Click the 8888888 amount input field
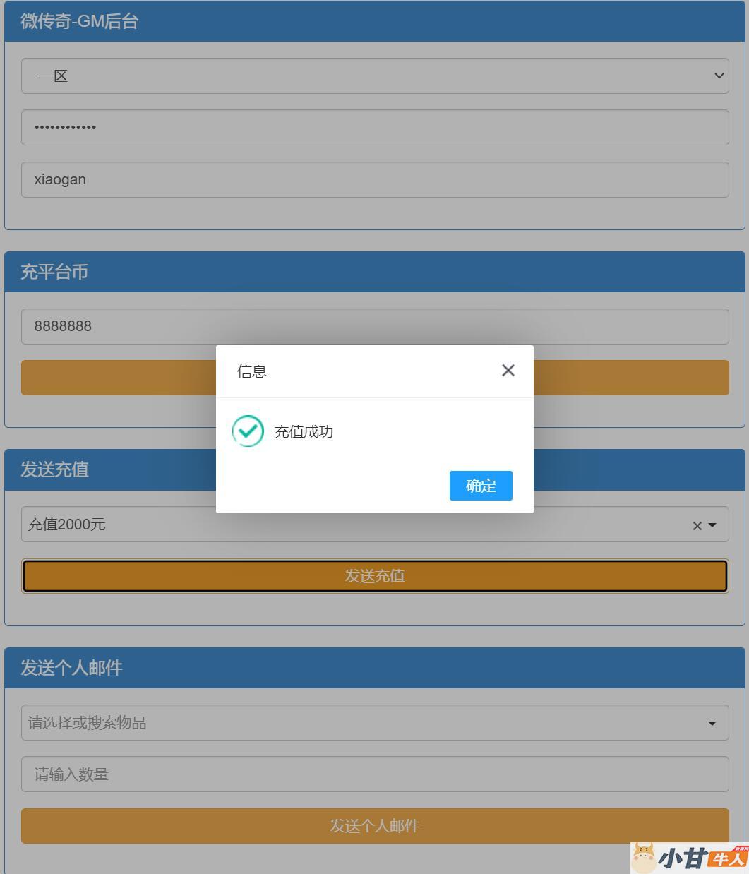 click(x=374, y=326)
